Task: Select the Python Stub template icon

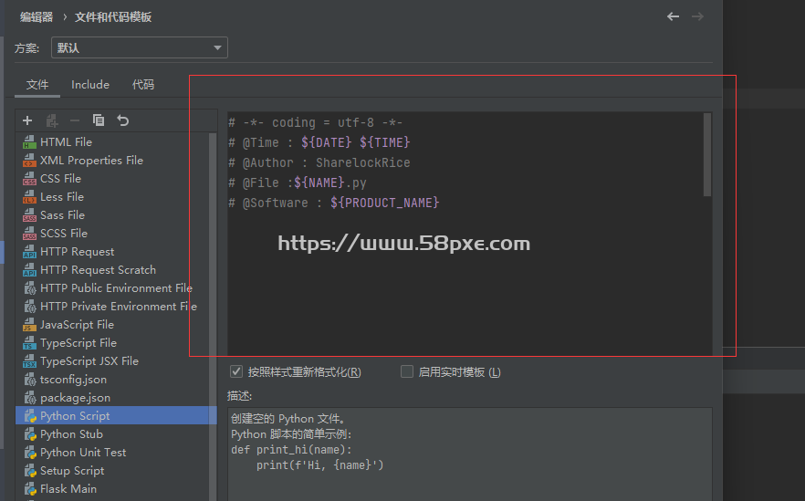Action: pyautogui.click(x=30, y=434)
